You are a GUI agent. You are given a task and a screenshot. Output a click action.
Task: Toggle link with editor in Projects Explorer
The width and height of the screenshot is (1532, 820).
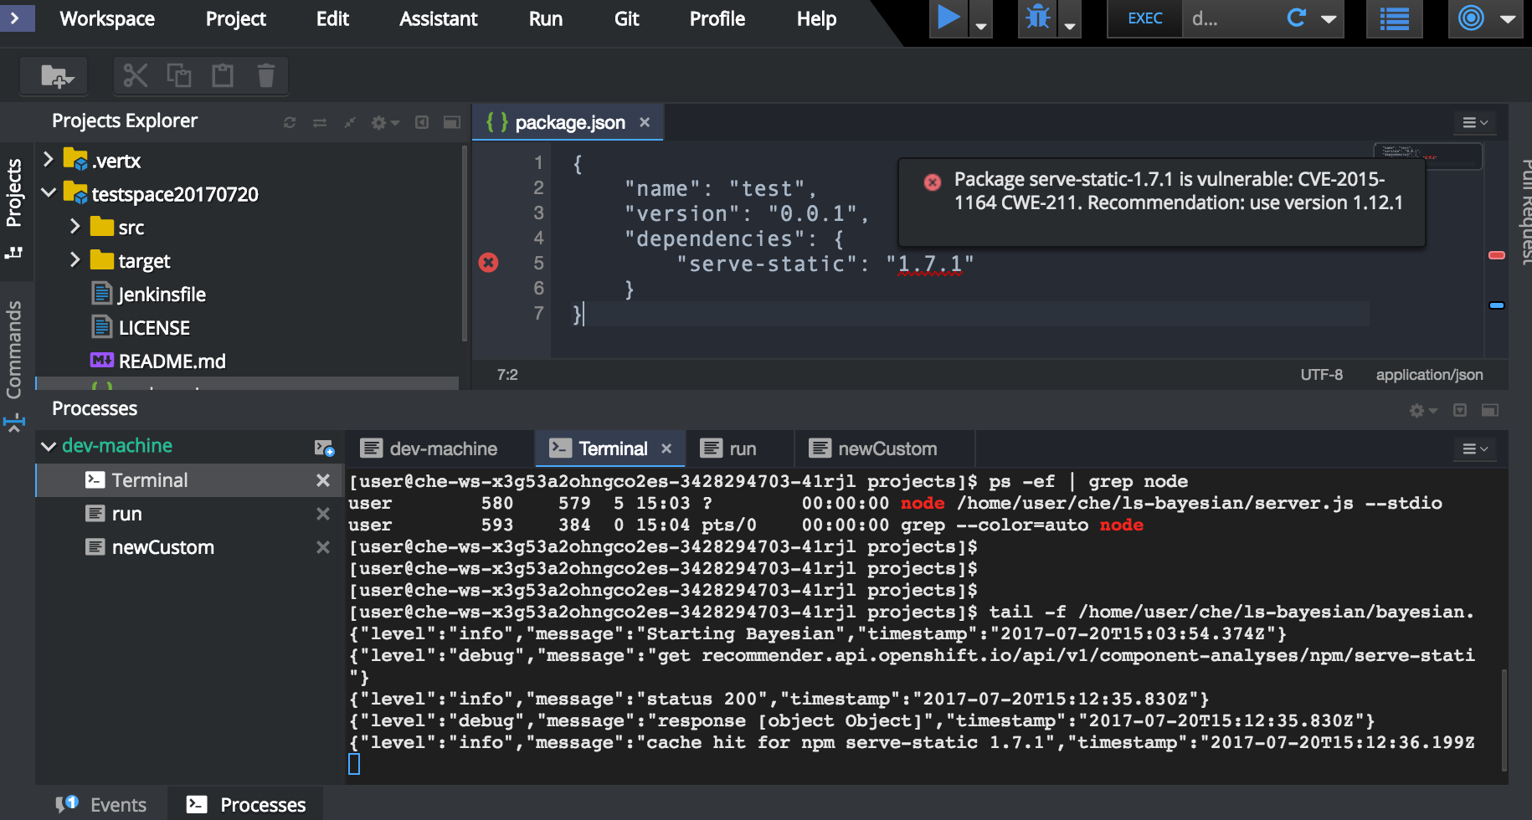click(320, 122)
